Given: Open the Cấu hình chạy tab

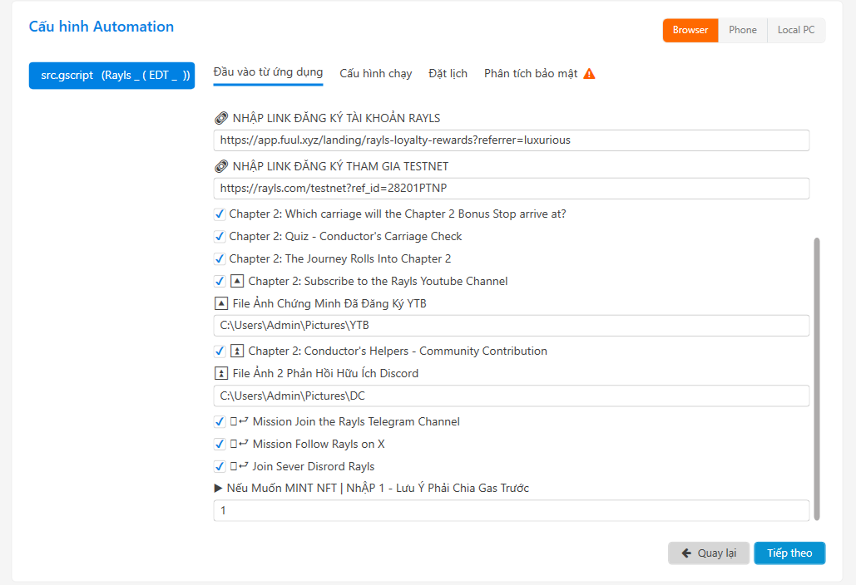Looking at the screenshot, I should 376,74.
